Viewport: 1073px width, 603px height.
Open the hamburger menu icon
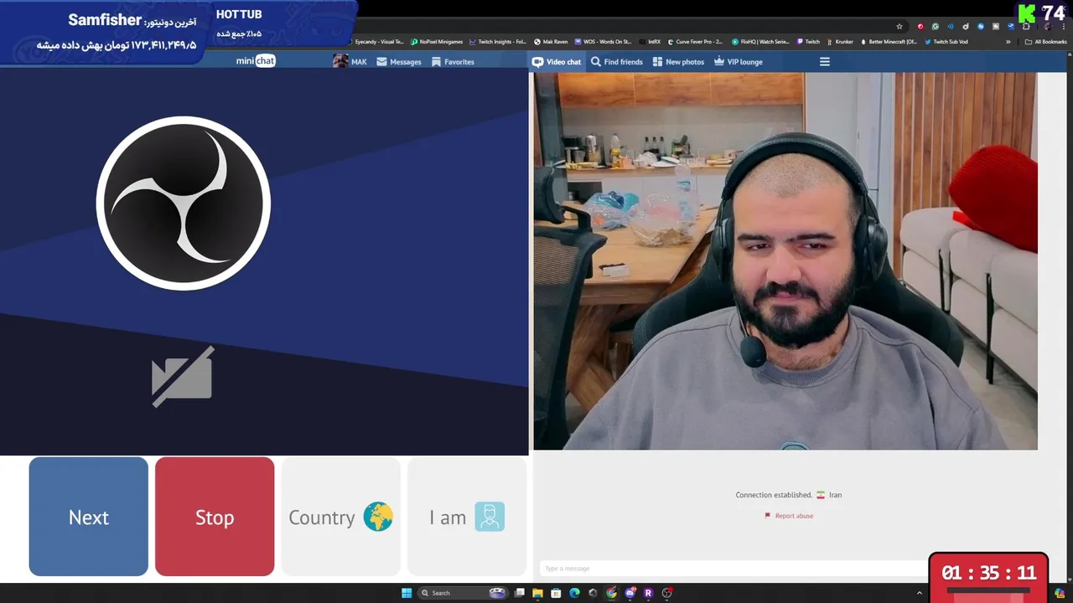(825, 62)
